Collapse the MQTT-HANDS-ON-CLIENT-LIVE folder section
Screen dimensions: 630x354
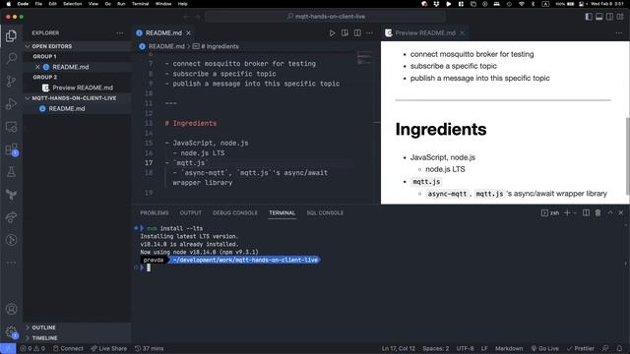pos(77,98)
